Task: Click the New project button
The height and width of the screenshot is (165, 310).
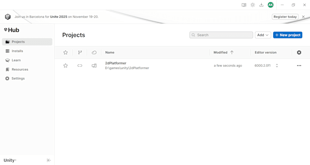Action: (288, 35)
